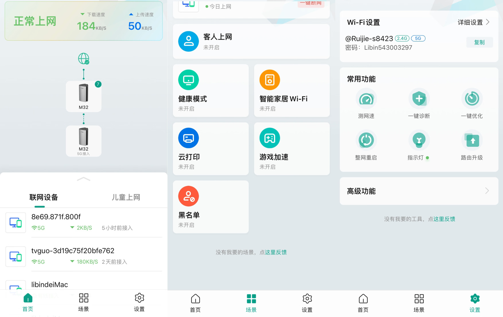Expand the 高级功能 advanced functions row
Image resolution: width=503 pixels, height=317 pixels.
(419, 191)
